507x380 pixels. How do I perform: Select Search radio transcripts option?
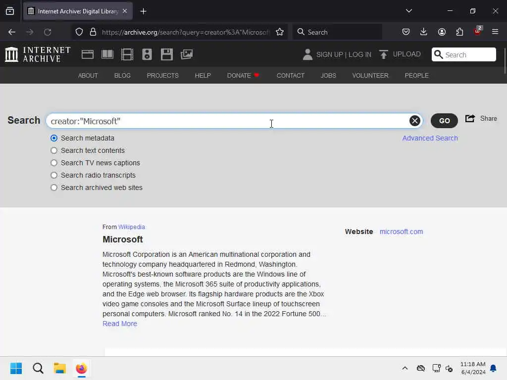pos(54,175)
